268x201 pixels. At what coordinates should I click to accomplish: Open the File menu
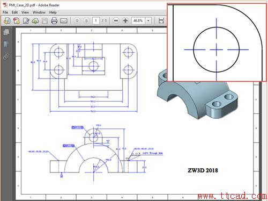[x=5, y=12]
